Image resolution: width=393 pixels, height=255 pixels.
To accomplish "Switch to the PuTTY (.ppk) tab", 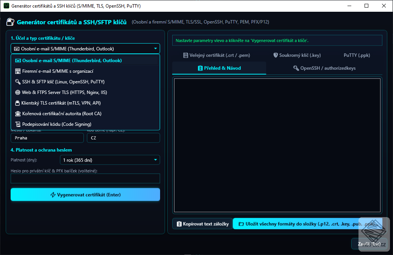I will click(x=357, y=55).
